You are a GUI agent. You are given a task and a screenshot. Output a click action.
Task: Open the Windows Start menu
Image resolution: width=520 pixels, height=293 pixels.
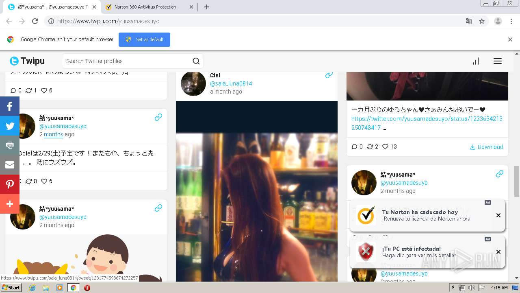(11, 287)
